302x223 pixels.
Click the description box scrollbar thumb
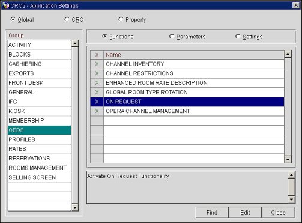[x=291, y=187]
